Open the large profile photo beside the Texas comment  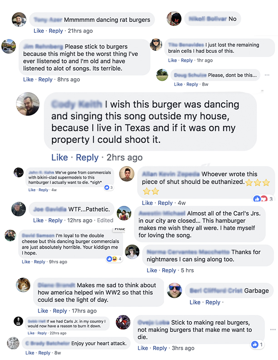[28, 104]
